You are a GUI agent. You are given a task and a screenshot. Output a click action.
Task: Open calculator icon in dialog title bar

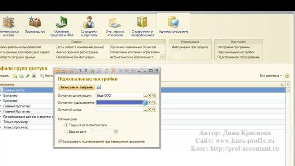tap(106, 71)
